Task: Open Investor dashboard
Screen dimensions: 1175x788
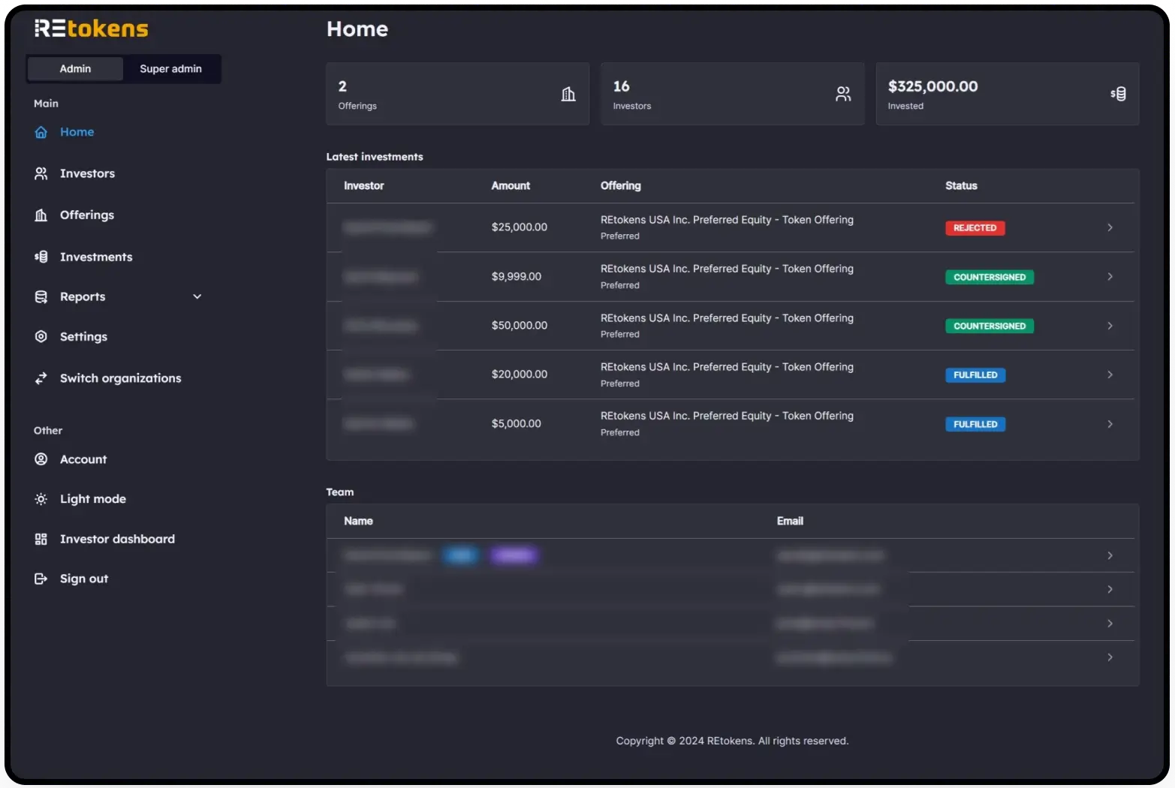Action: 117,539
